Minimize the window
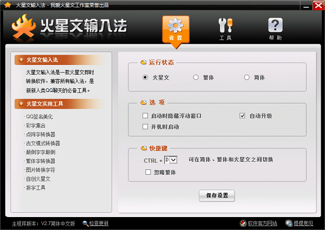This screenshot has height=230, width=325. [x=306, y=5]
